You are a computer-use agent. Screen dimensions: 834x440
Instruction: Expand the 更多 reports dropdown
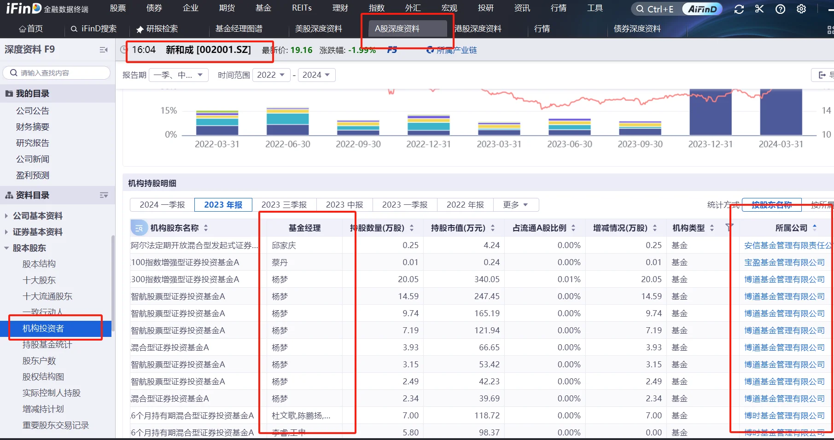515,205
